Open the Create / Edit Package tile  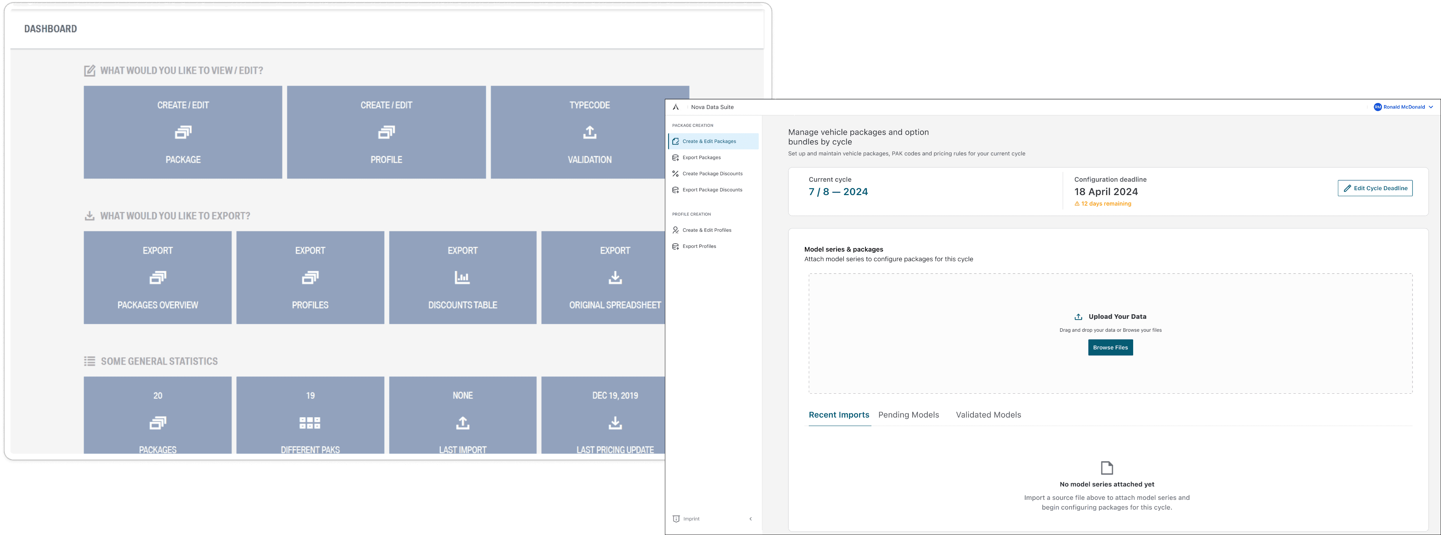tap(183, 133)
